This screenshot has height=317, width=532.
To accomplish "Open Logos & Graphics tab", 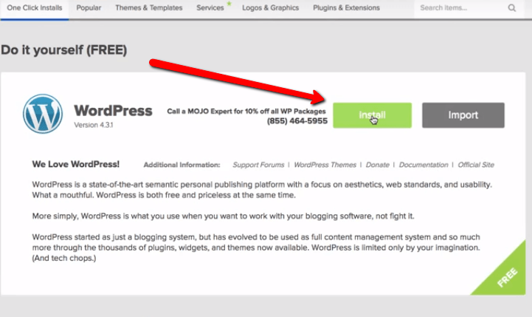I will tap(270, 8).
